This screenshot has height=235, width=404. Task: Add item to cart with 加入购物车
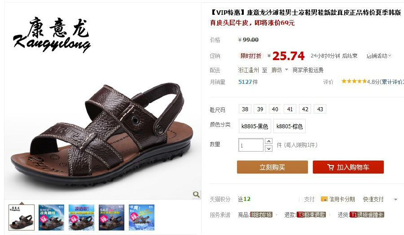(348, 167)
